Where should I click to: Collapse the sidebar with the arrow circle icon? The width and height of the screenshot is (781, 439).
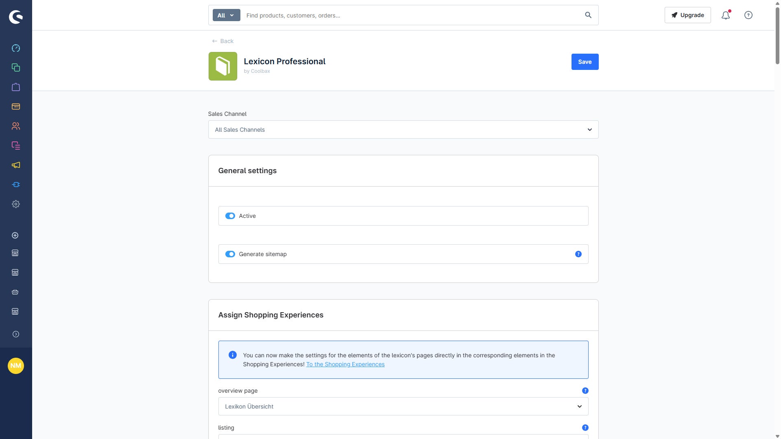16,334
